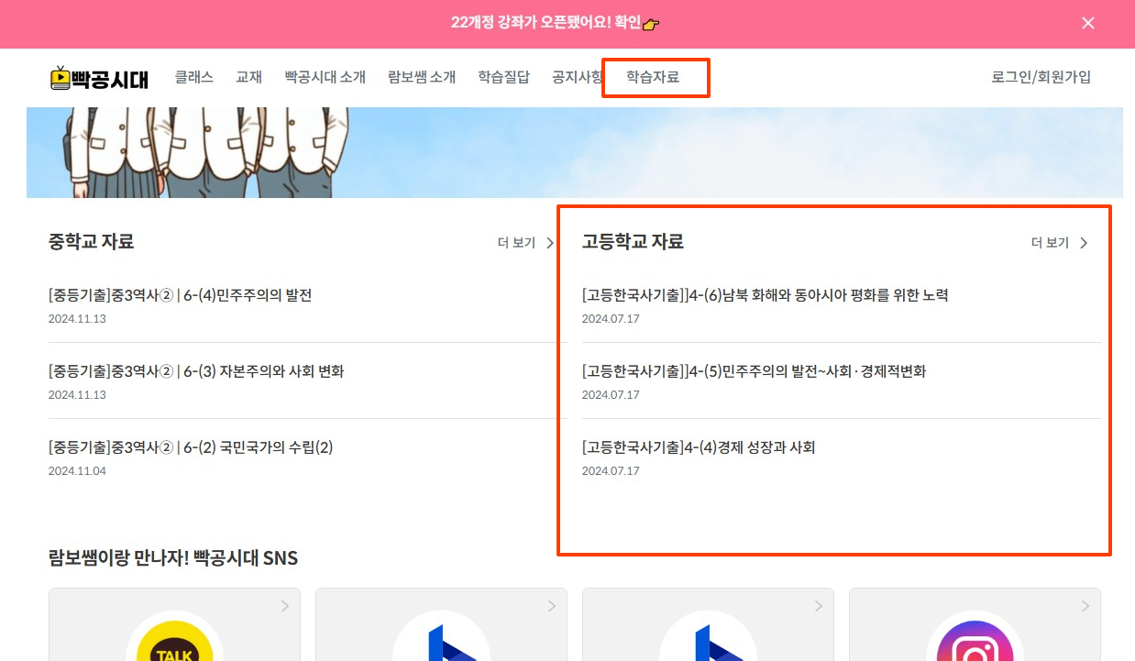Viewport: 1135px width, 661px height.
Task: Click the chevron next to 고등학교 더 보기
Action: pos(1084,243)
